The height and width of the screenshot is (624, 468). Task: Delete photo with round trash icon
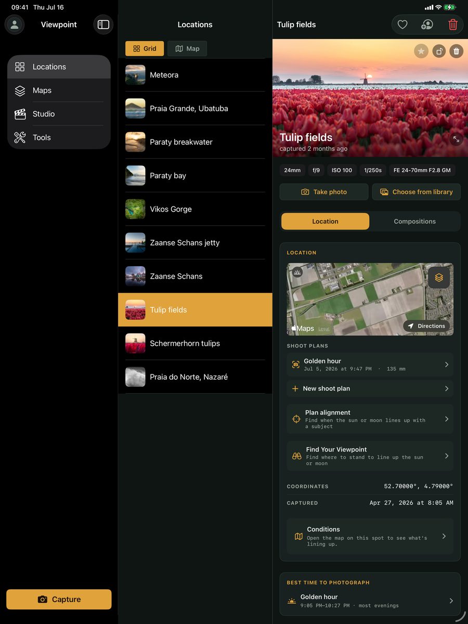click(456, 51)
